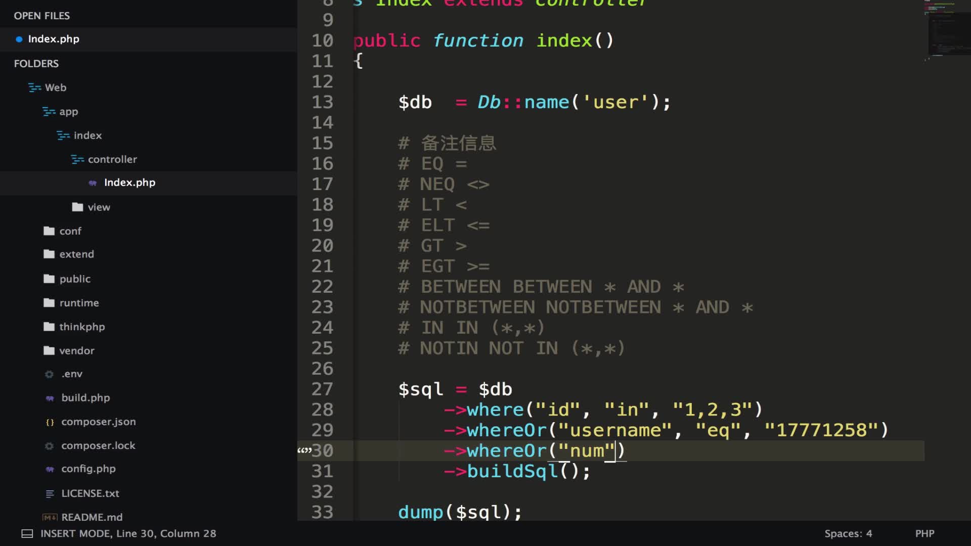This screenshot has width=971, height=546.
Task: Click the composer.json braces icon
Action: click(50, 422)
